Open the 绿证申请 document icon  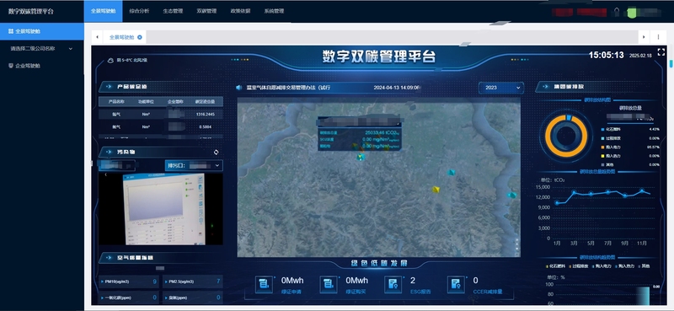point(264,285)
